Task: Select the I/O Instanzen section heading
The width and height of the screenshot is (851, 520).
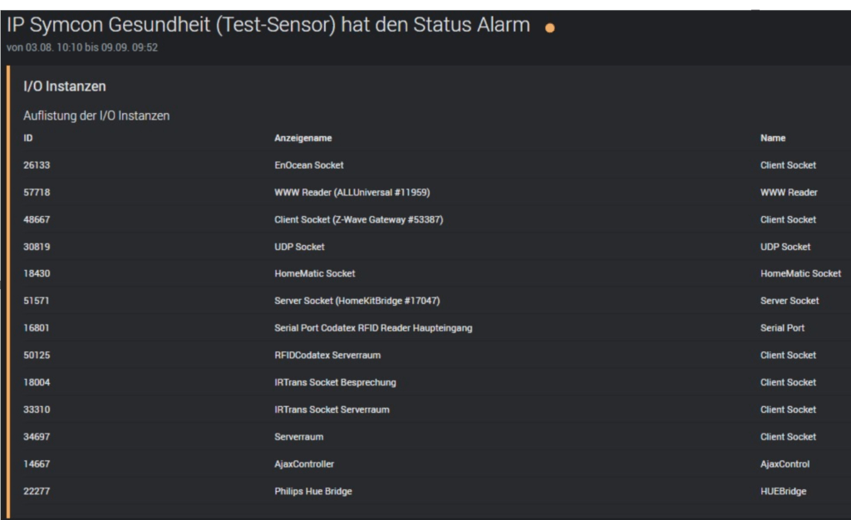Action: (64, 86)
